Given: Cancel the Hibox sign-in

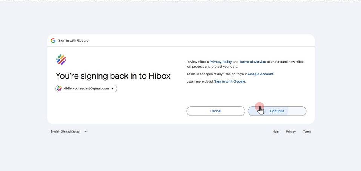Looking at the screenshot, I should tap(216, 111).
